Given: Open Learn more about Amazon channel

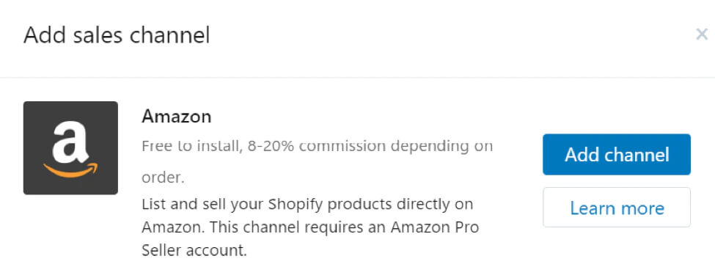Looking at the screenshot, I should point(617,208).
